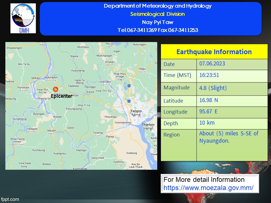Click the Kyauktaing label on map
This screenshot has width=271, height=203.
[78, 70]
